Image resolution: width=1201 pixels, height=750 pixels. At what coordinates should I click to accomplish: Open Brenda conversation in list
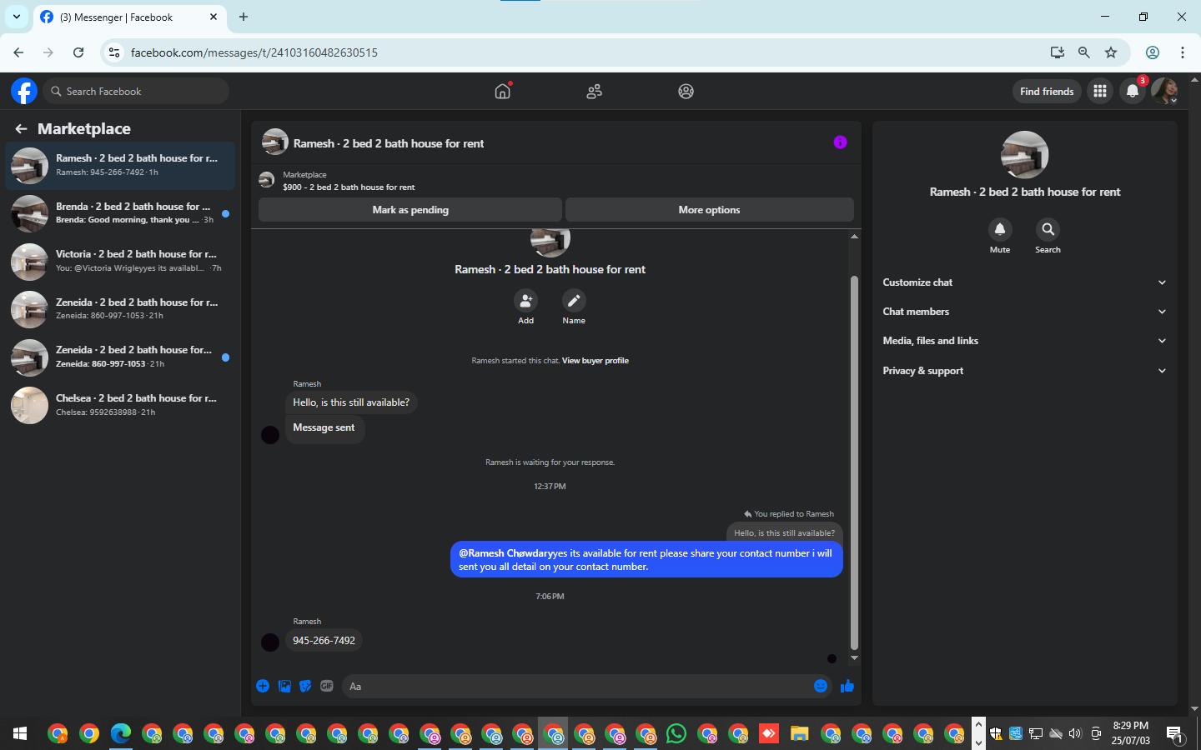(x=120, y=213)
